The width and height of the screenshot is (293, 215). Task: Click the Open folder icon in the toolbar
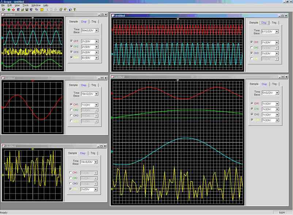point(23,9)
